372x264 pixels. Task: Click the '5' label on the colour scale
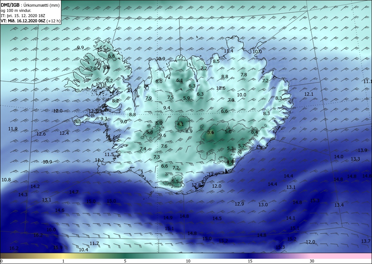click(x=125, y=261)
